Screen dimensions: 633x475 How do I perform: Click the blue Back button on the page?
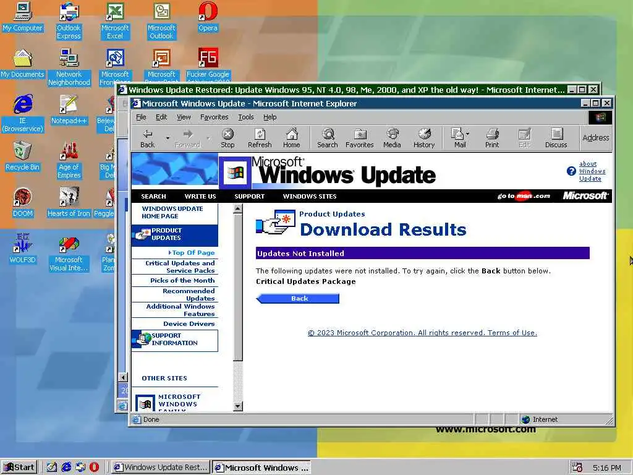[x=298, y=299]
